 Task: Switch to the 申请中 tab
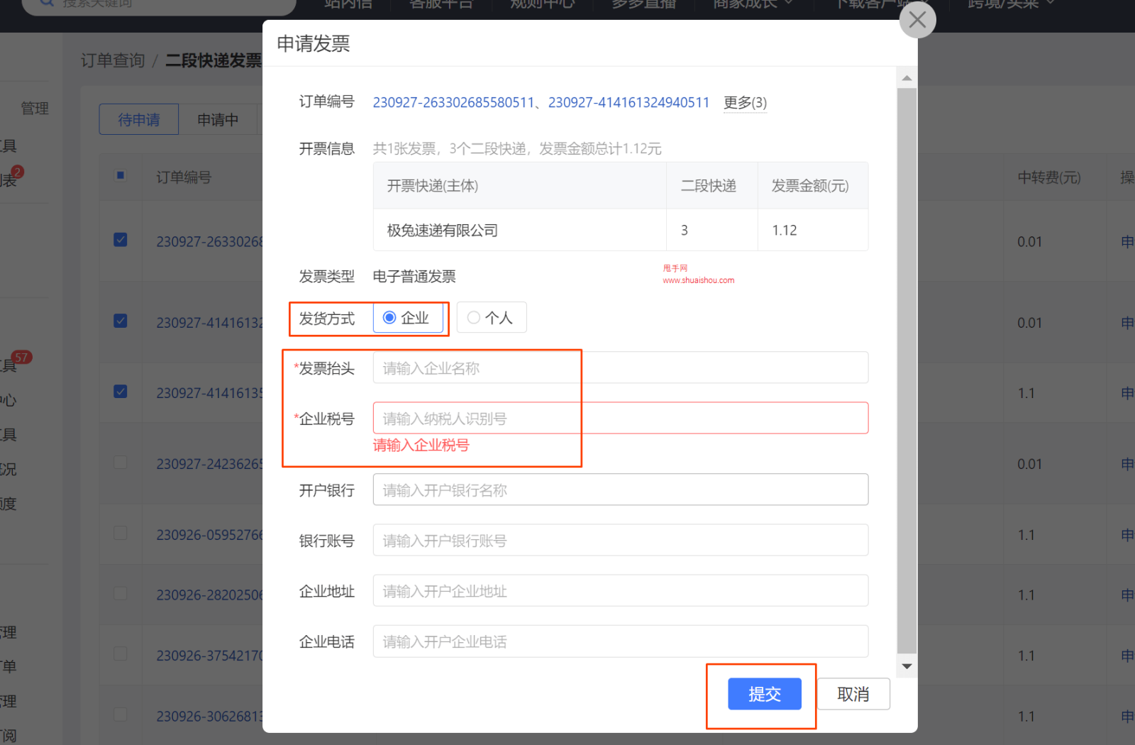pyautogui.click(x=218, y=119)
